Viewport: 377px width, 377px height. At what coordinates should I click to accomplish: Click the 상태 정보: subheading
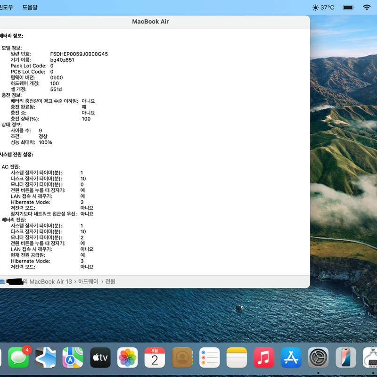[x=11, y=124]
